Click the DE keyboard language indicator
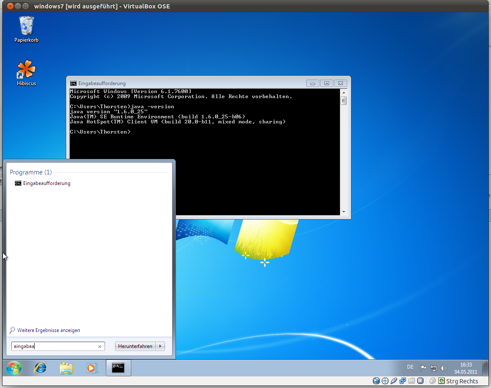Image resolution: width=491 pixels, height=388 pixels. point(410,367)
